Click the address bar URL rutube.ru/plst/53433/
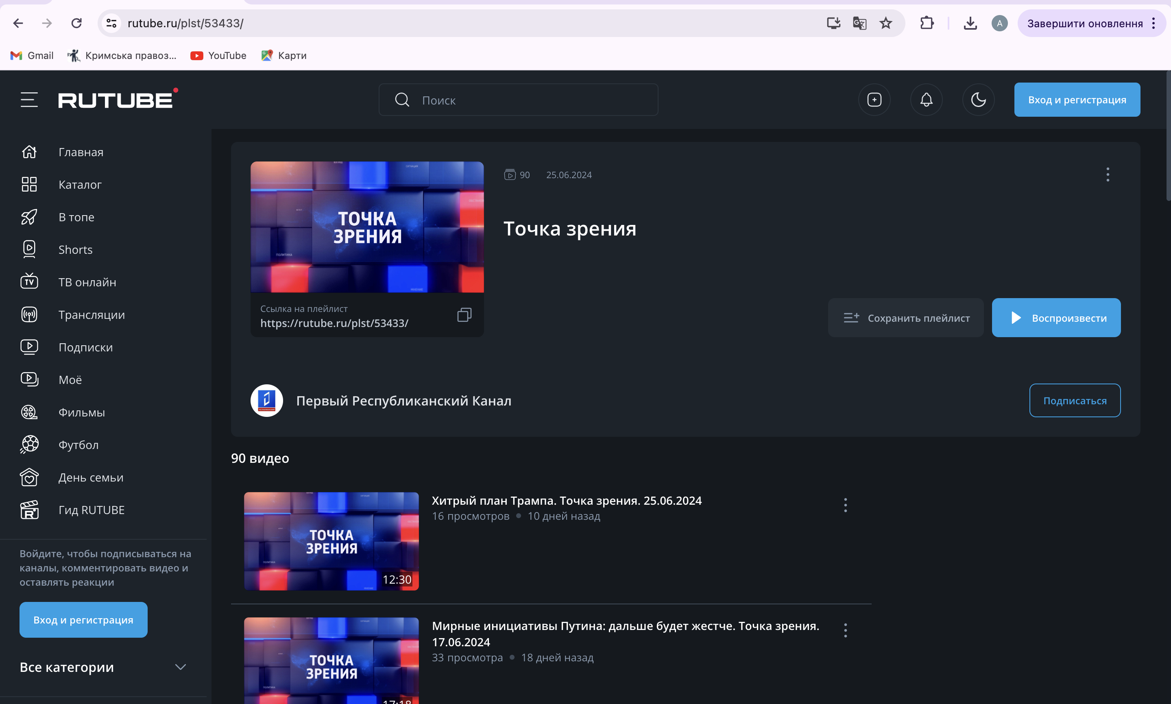This screenshot has height=704, width=1171. point(185,23)
